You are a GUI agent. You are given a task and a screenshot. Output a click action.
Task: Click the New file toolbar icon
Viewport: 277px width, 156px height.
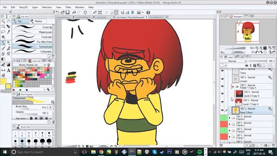point(58,13)
